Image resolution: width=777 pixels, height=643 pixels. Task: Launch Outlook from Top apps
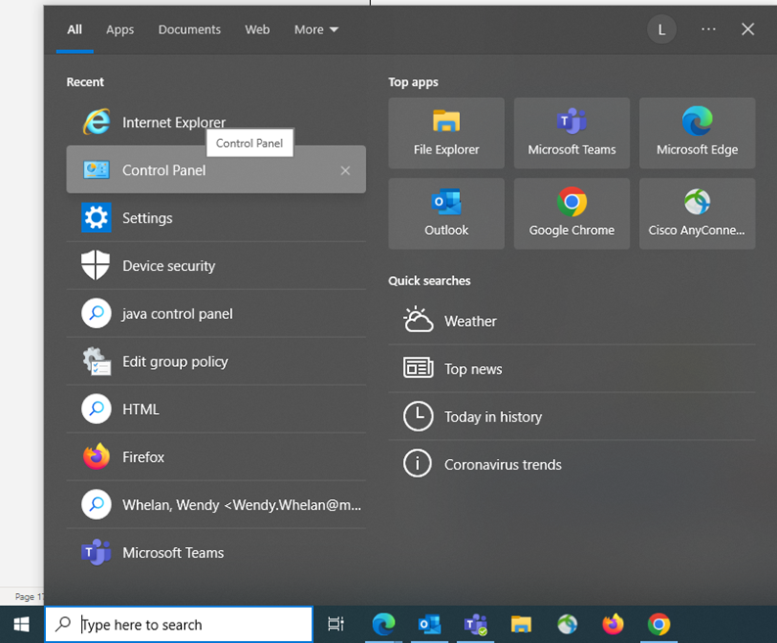(446, 213)
